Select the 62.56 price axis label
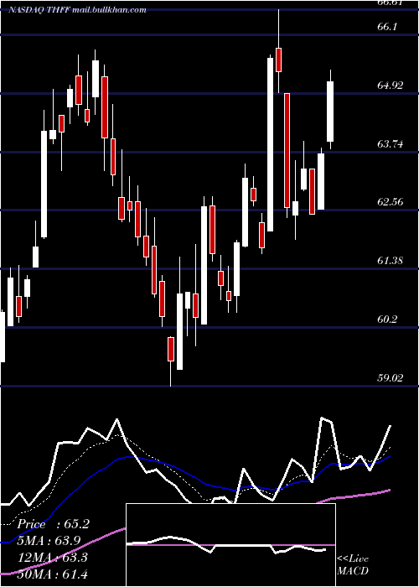Screen dimensions: 419x587 point(391,202)
